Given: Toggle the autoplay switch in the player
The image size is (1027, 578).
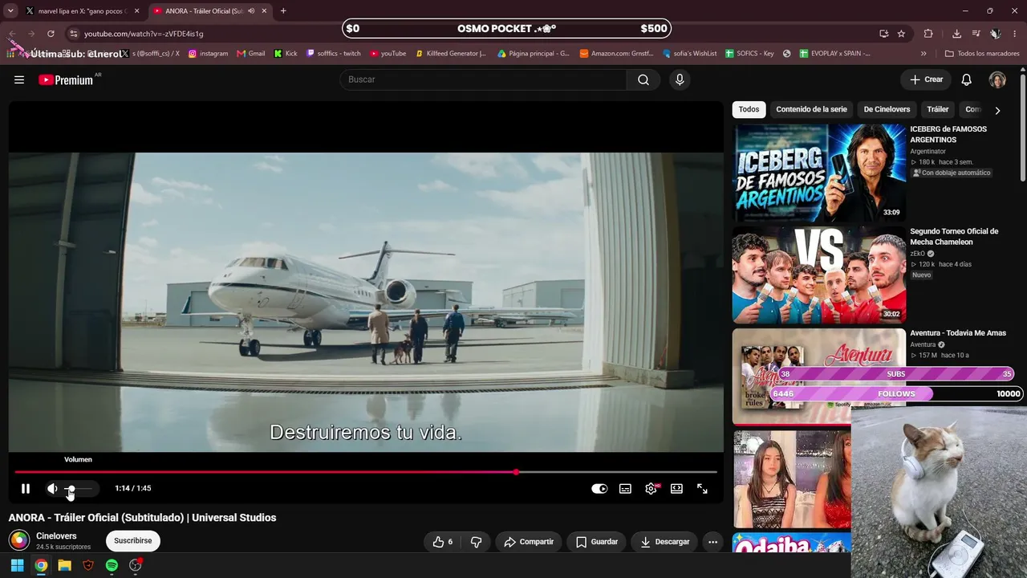Looking at the screenshot, I should pos(599,488).
